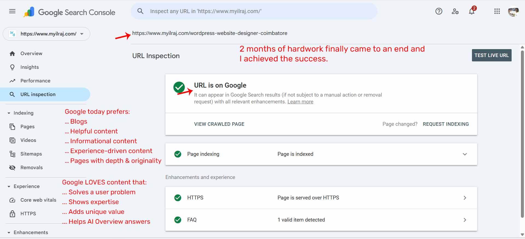
Task: Click the Help question mark icon
Action: tap(439, 11)
